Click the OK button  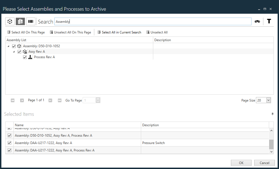pos(241,163)
